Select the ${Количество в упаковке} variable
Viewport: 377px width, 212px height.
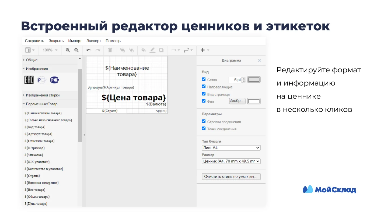pyautogui.click(x=44, y=169)
